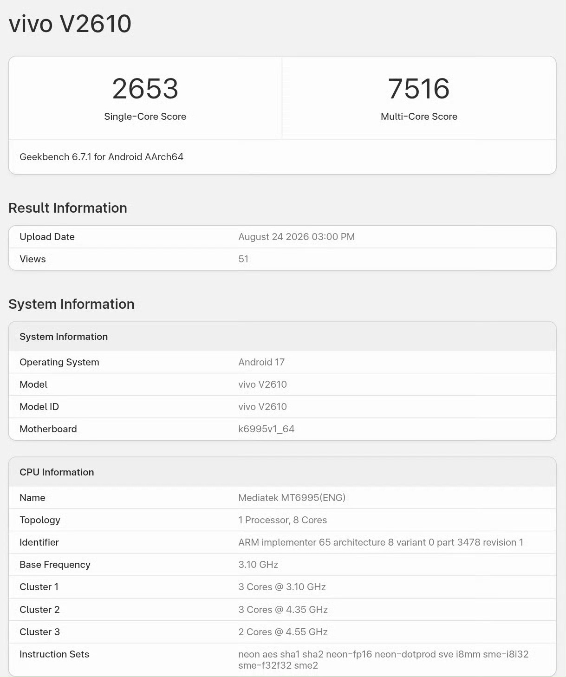The image size is (566, 677).
Task: Click the 'Views' row label
Action: click(x=33, y=259)
